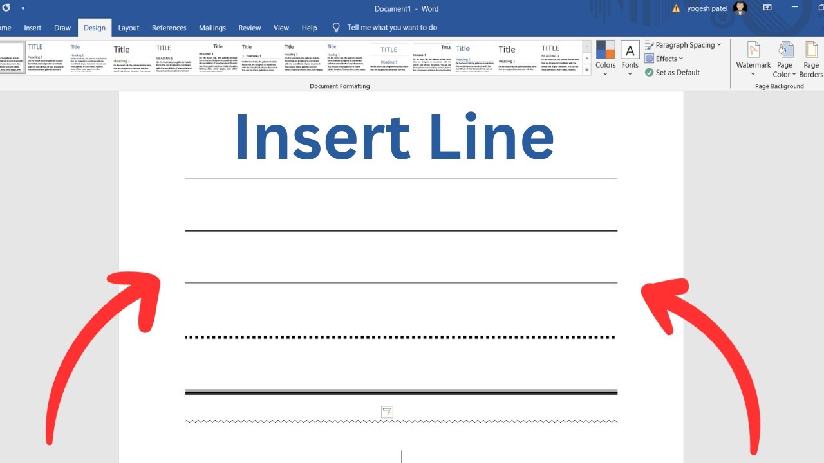Switch to the Insert tab
824x463 pixels.
[x=33, y=28]
